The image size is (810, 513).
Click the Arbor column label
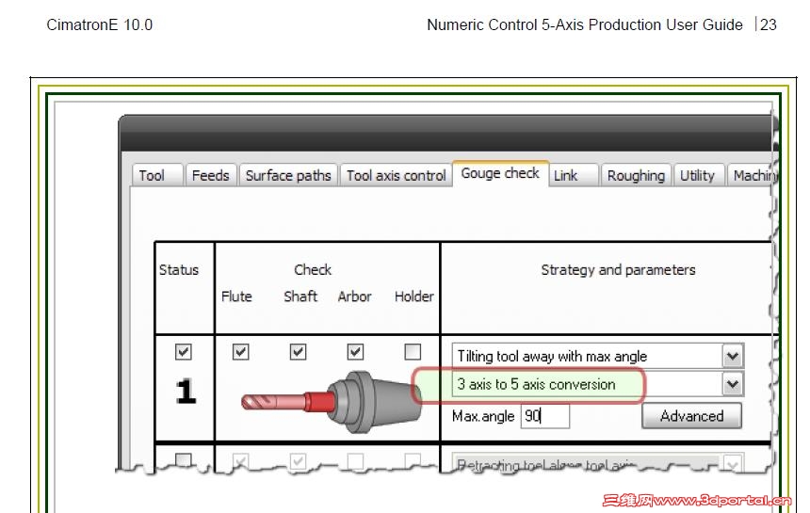[354, 297]
